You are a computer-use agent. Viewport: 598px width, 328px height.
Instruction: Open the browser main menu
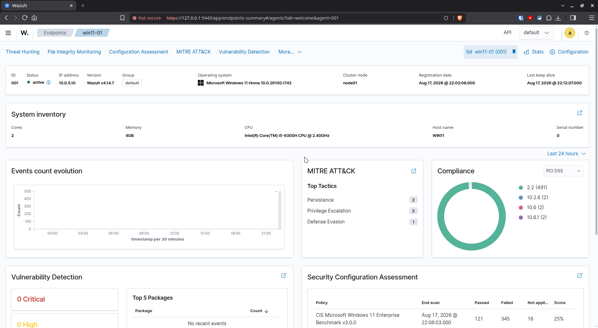(592, 18)
